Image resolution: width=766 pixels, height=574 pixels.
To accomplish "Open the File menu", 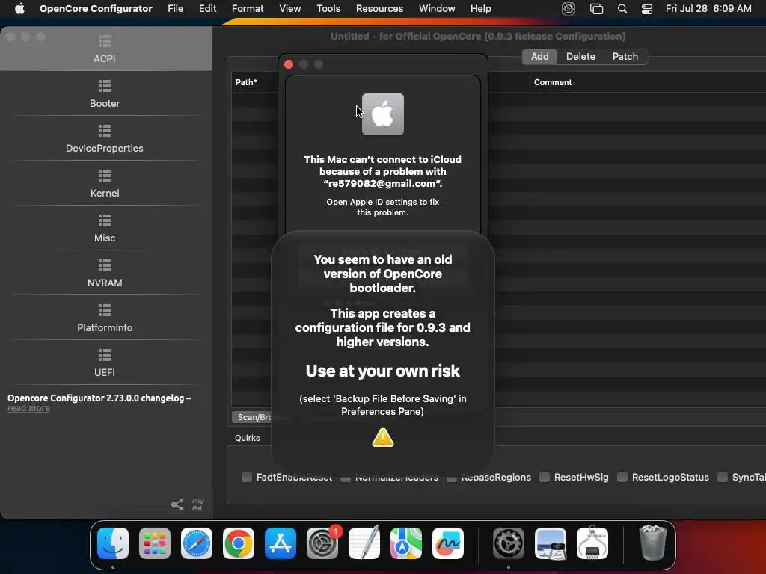I will (175, 9).
